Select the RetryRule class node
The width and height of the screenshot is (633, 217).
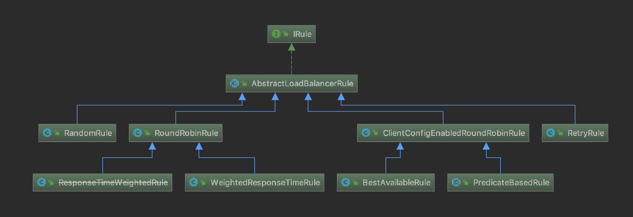tap(575, 133)
